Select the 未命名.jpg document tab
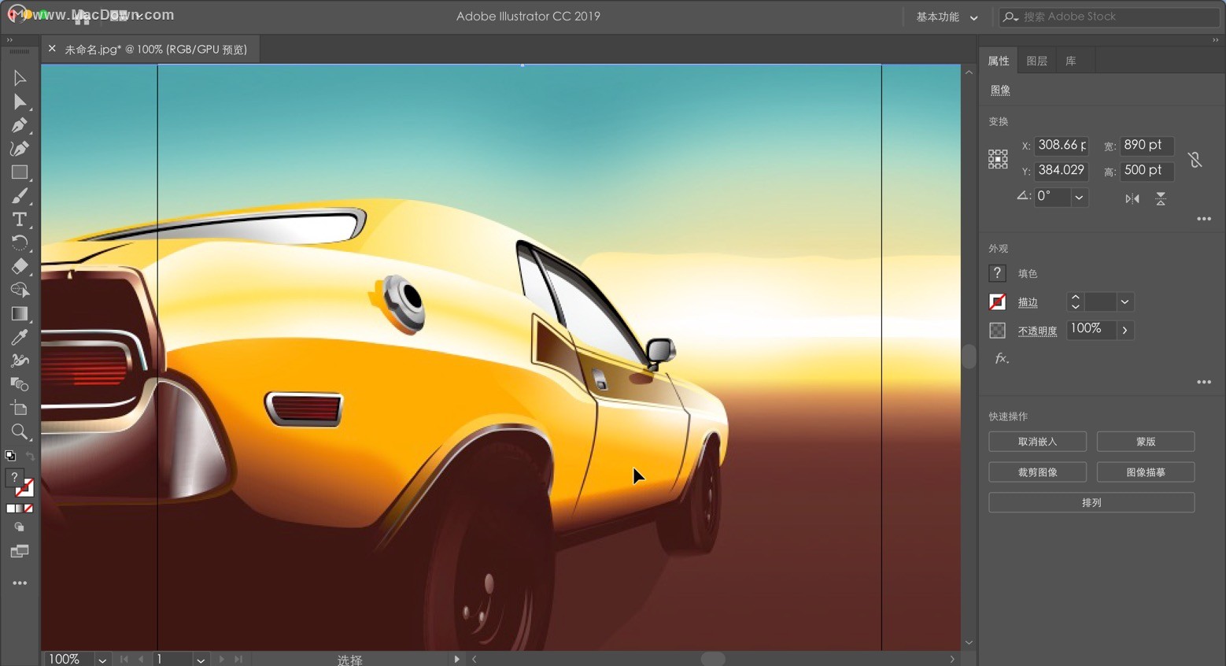This screenshot has width=1226, height=666. tap(156, 49)
